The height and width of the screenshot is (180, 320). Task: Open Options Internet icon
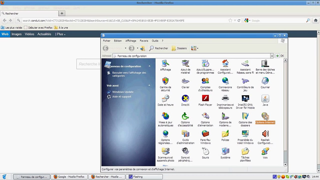265,118
